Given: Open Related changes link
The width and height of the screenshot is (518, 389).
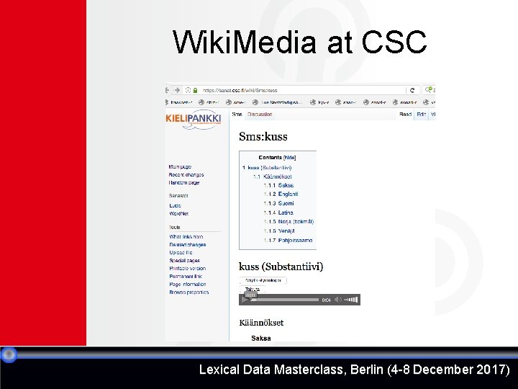Looking at the screenshot, I should pyautogui.click(x=187, y=245).
